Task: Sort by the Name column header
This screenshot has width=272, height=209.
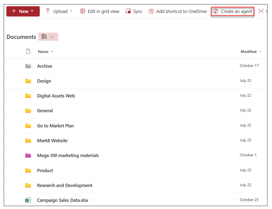Action: [45, 51]
